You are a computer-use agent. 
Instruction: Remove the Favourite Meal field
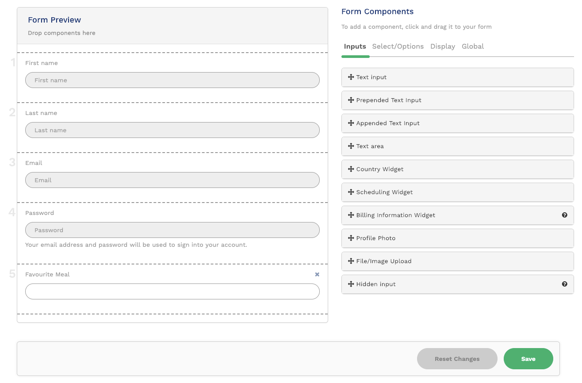(x=317, y=274)
